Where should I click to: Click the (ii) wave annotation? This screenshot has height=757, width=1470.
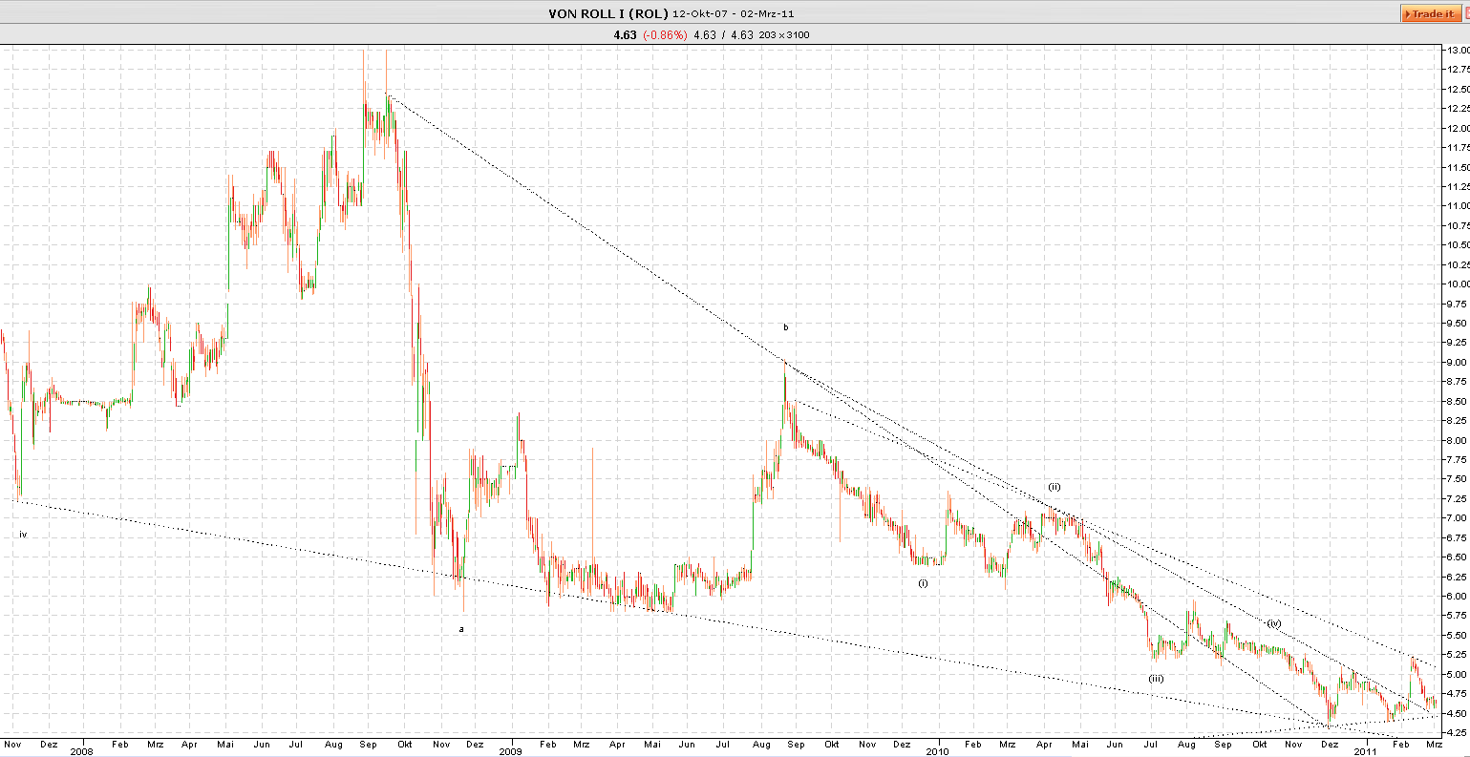pos(1055,487)
